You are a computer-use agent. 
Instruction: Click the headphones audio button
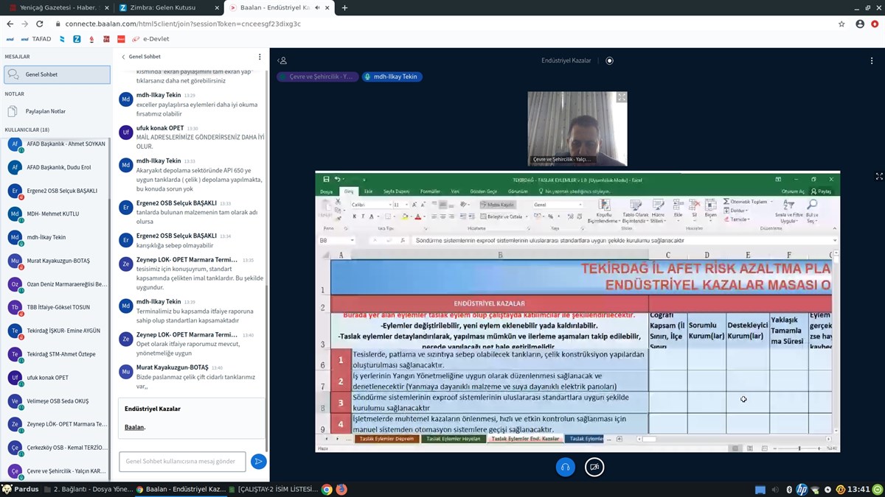click(x=566, y=467)
